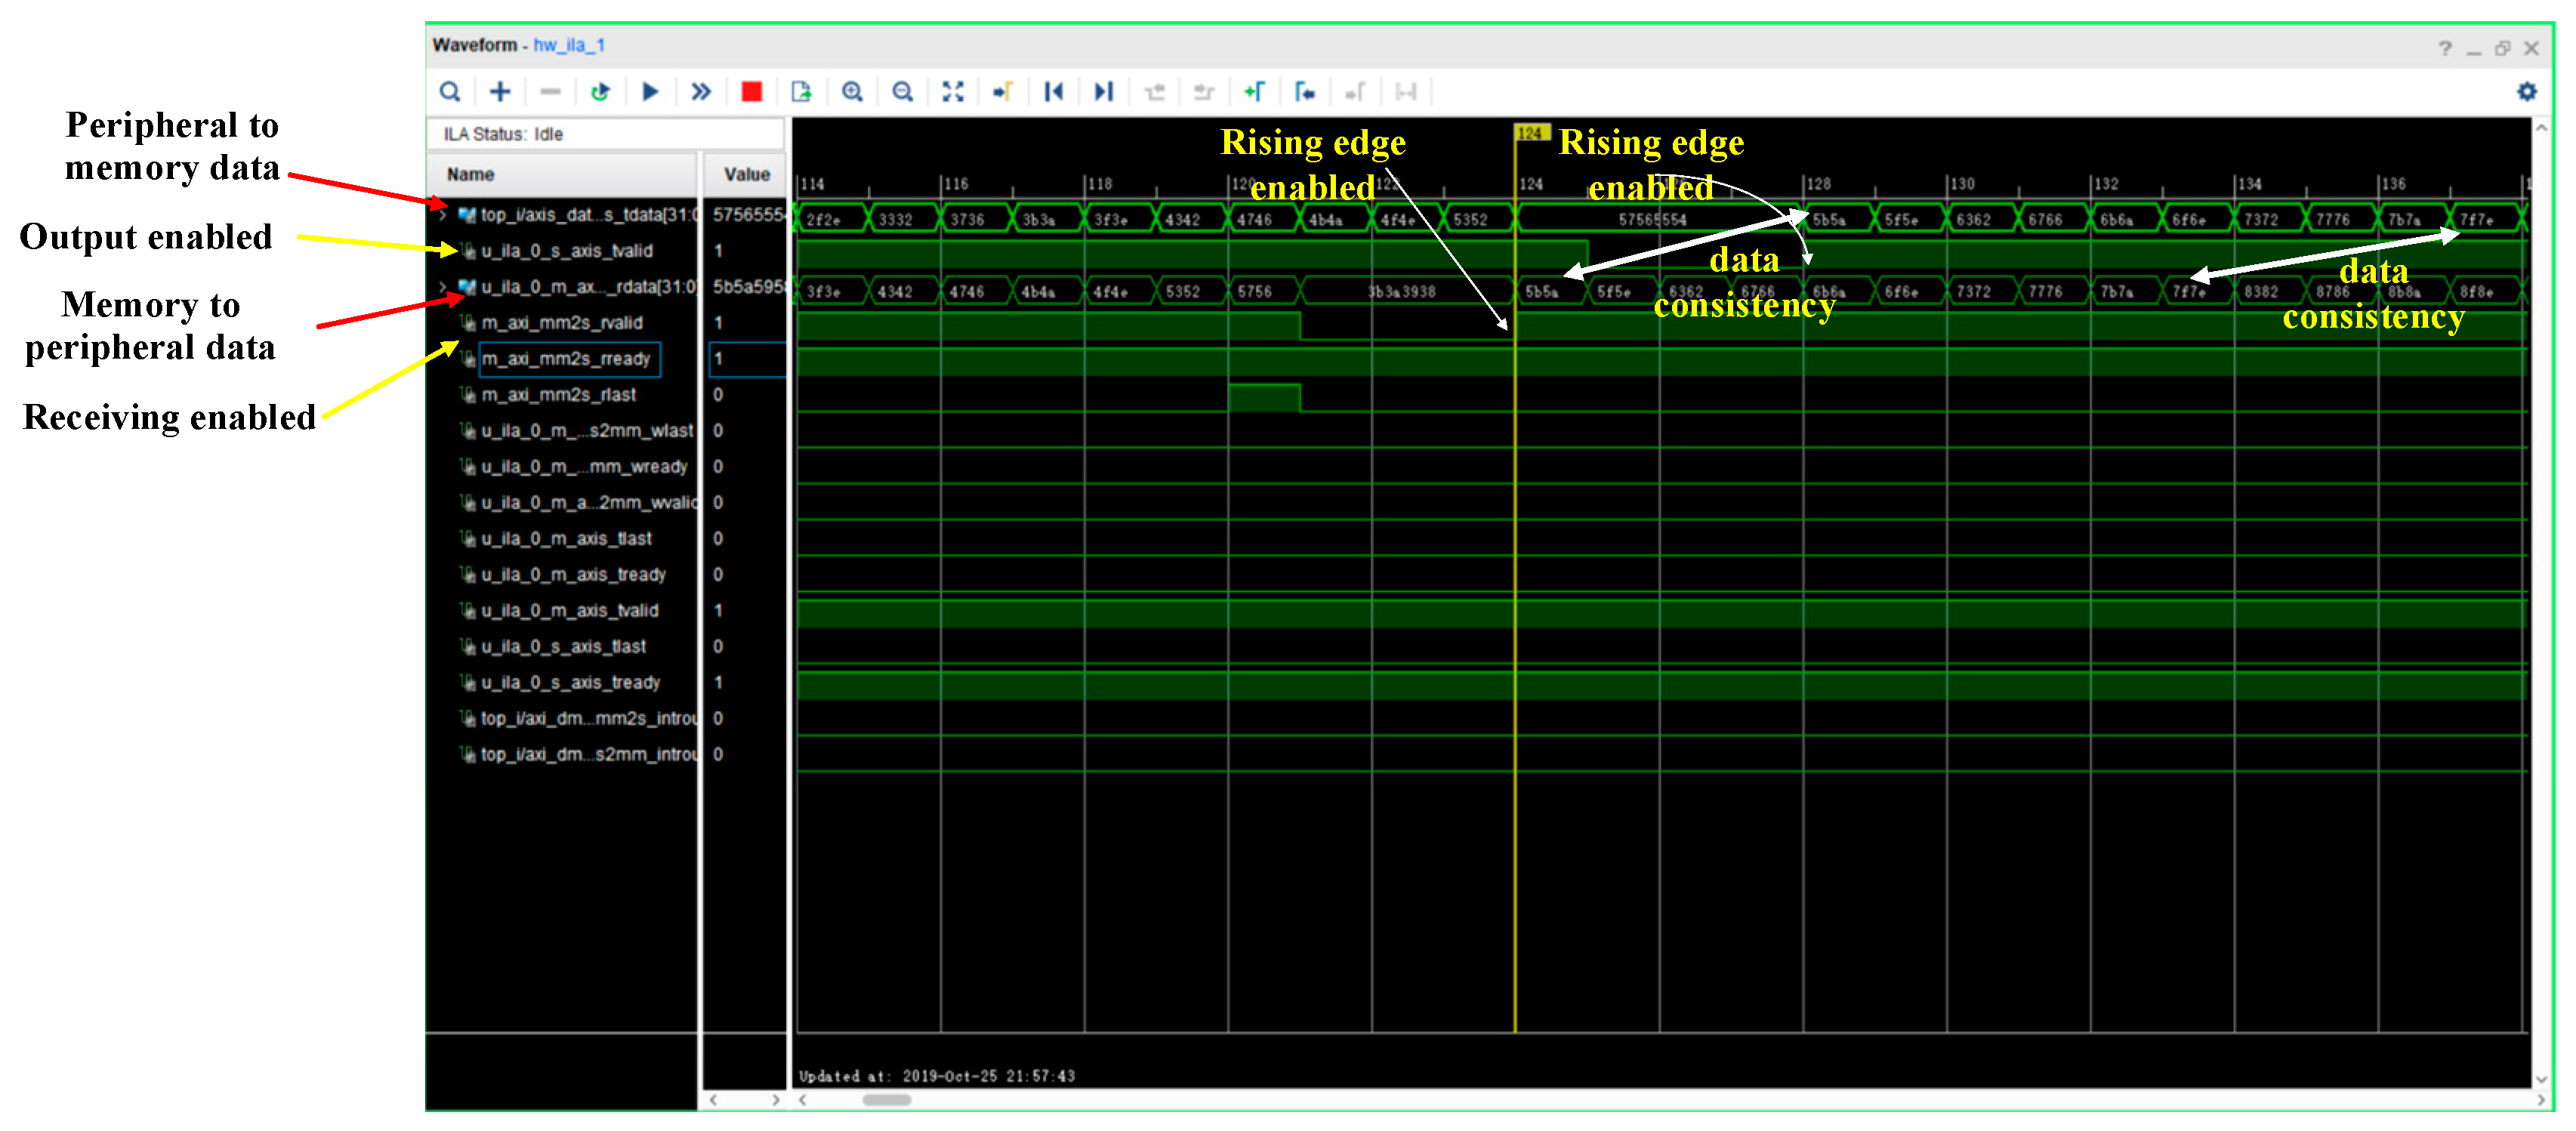Select u_ila_0_m_..s2mm_wlast signal
The height and width of the screenshot is (1131, 2576).
[x=586, y=431]
